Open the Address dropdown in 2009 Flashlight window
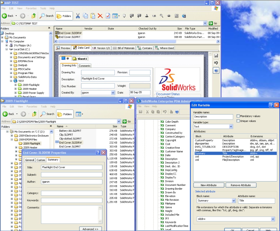The height and width of the screenshot is (231, 280). click(x=119, y=121)
